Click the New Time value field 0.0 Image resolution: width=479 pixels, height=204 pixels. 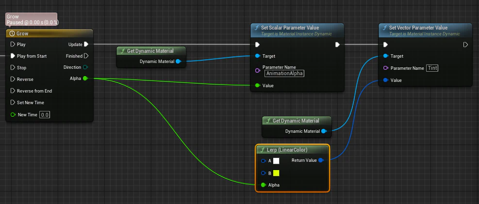click(x=45, y=115)
